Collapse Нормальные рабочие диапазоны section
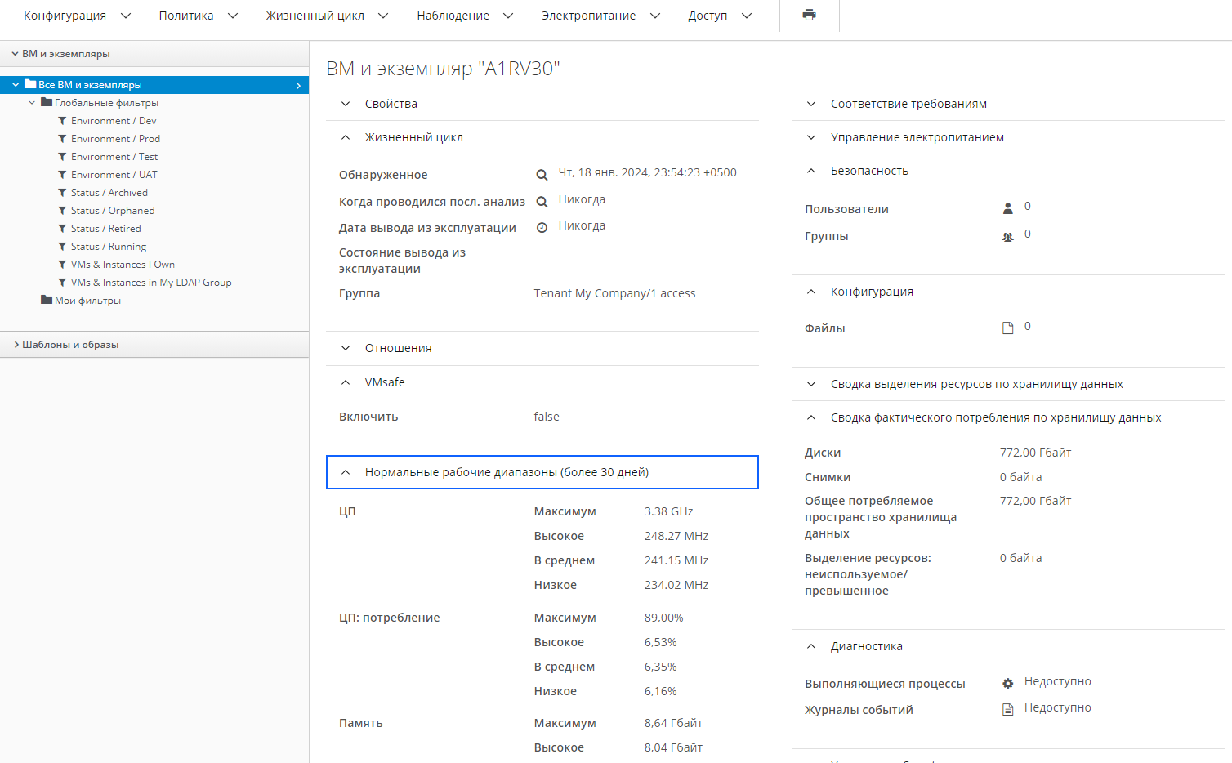The height and width of the screenshot is (763, 1232). click(x=506, y=472)
